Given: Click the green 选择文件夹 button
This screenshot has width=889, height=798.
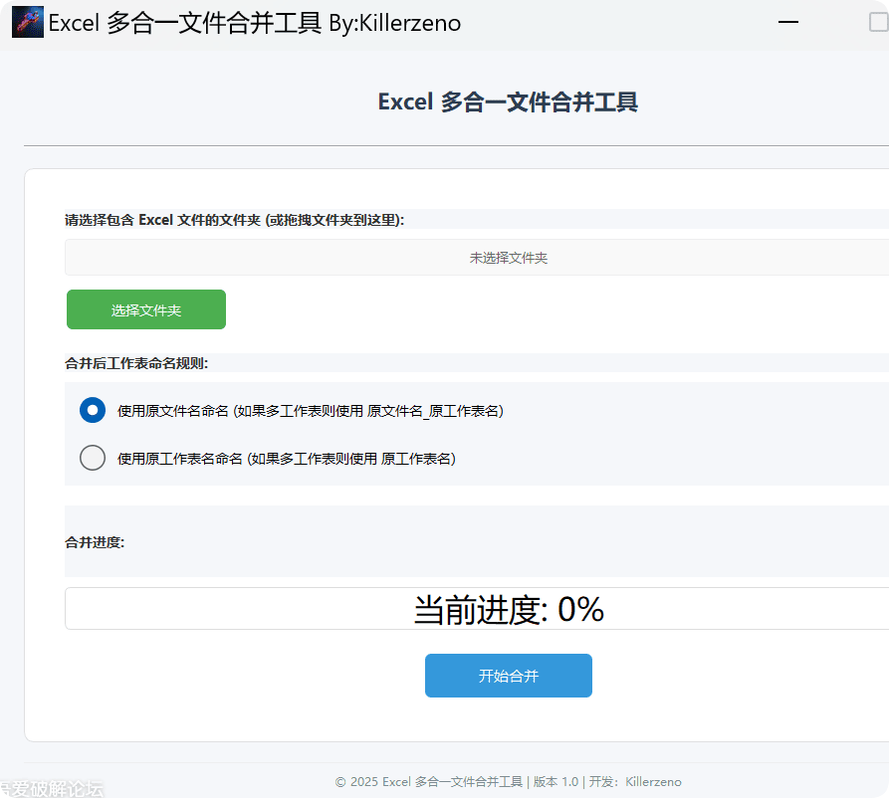Looking at the screenshot, I should pyautogui.click(x=146, y=309).
